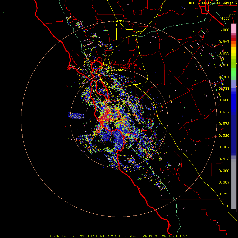
Task: Click the Correlation Coefficient KMUX caption text
Action: point(119,236)
